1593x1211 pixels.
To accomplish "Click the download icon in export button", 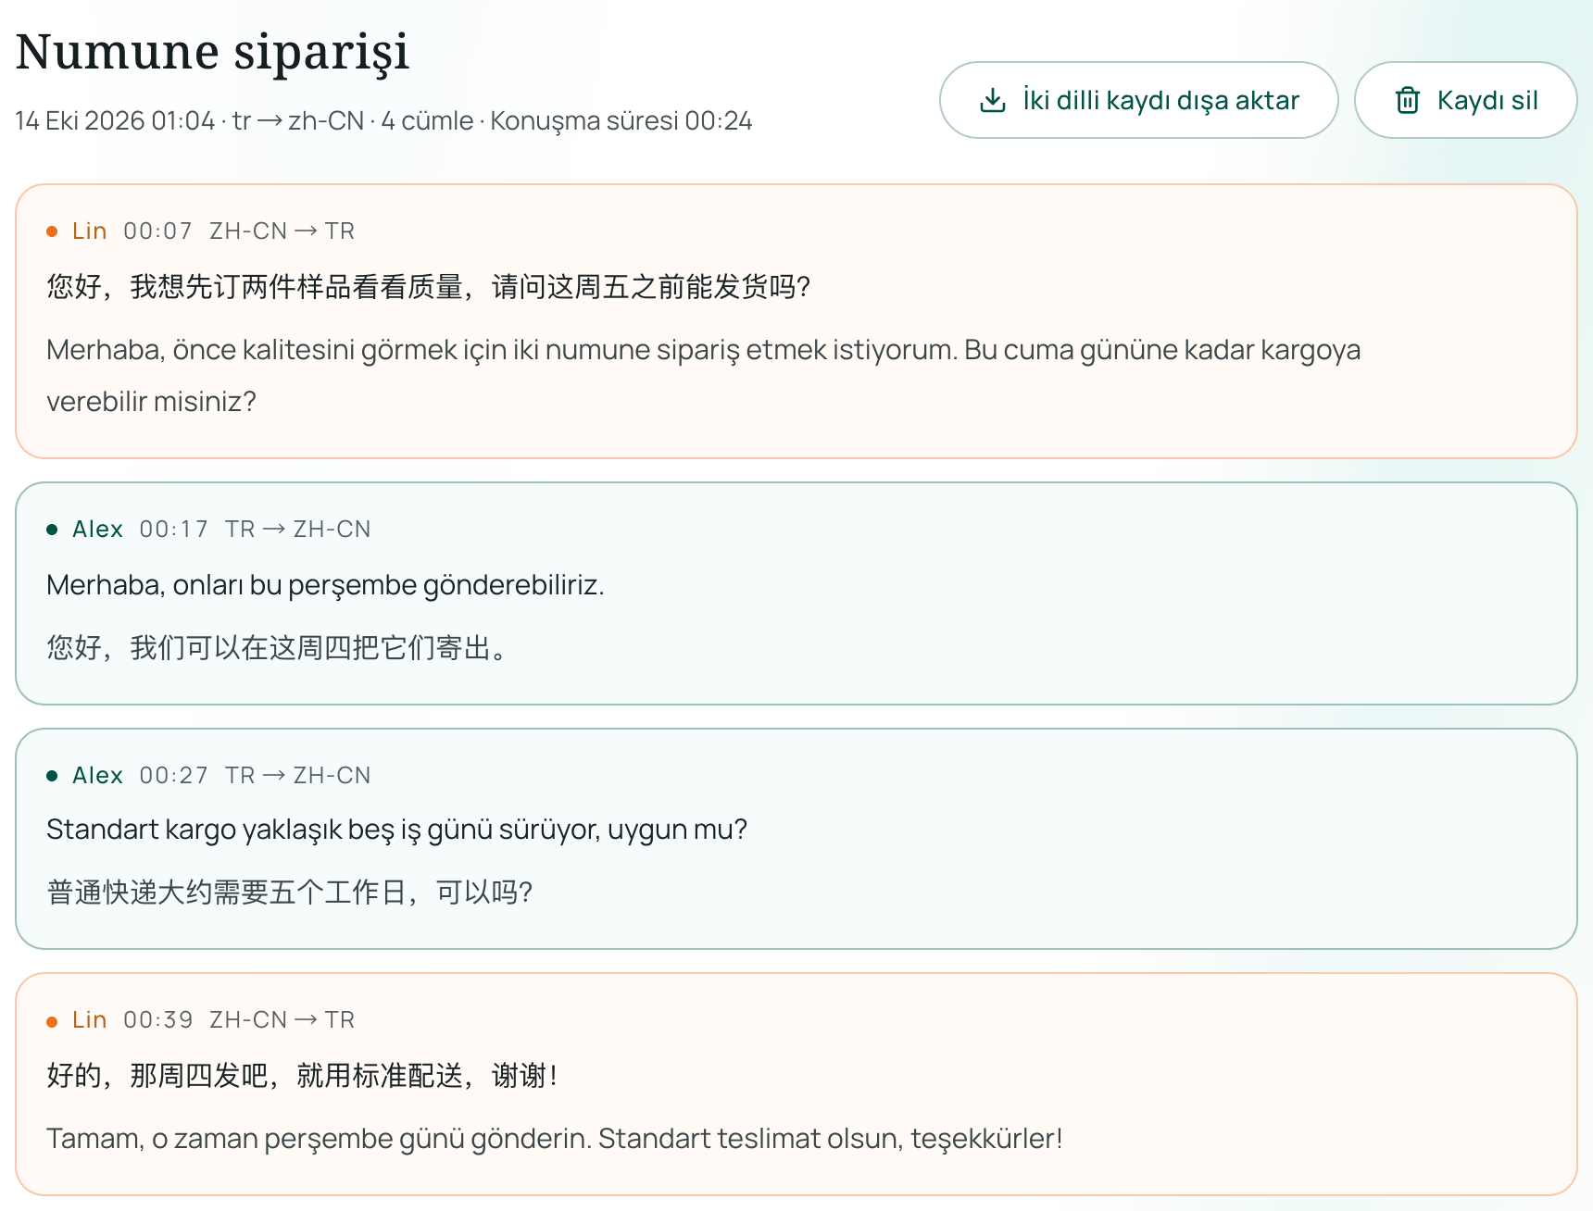I will point(992,100).
